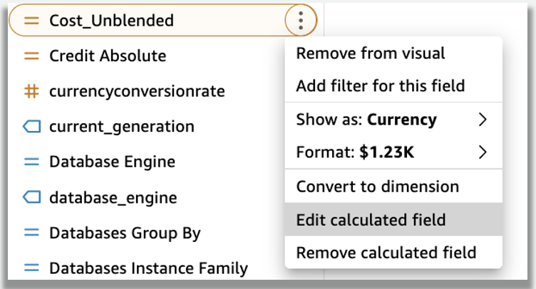Image resolution: width=536 pixels, height=289 pixels.
Task: Select Edit calculated field
Action: pos(393,219)
